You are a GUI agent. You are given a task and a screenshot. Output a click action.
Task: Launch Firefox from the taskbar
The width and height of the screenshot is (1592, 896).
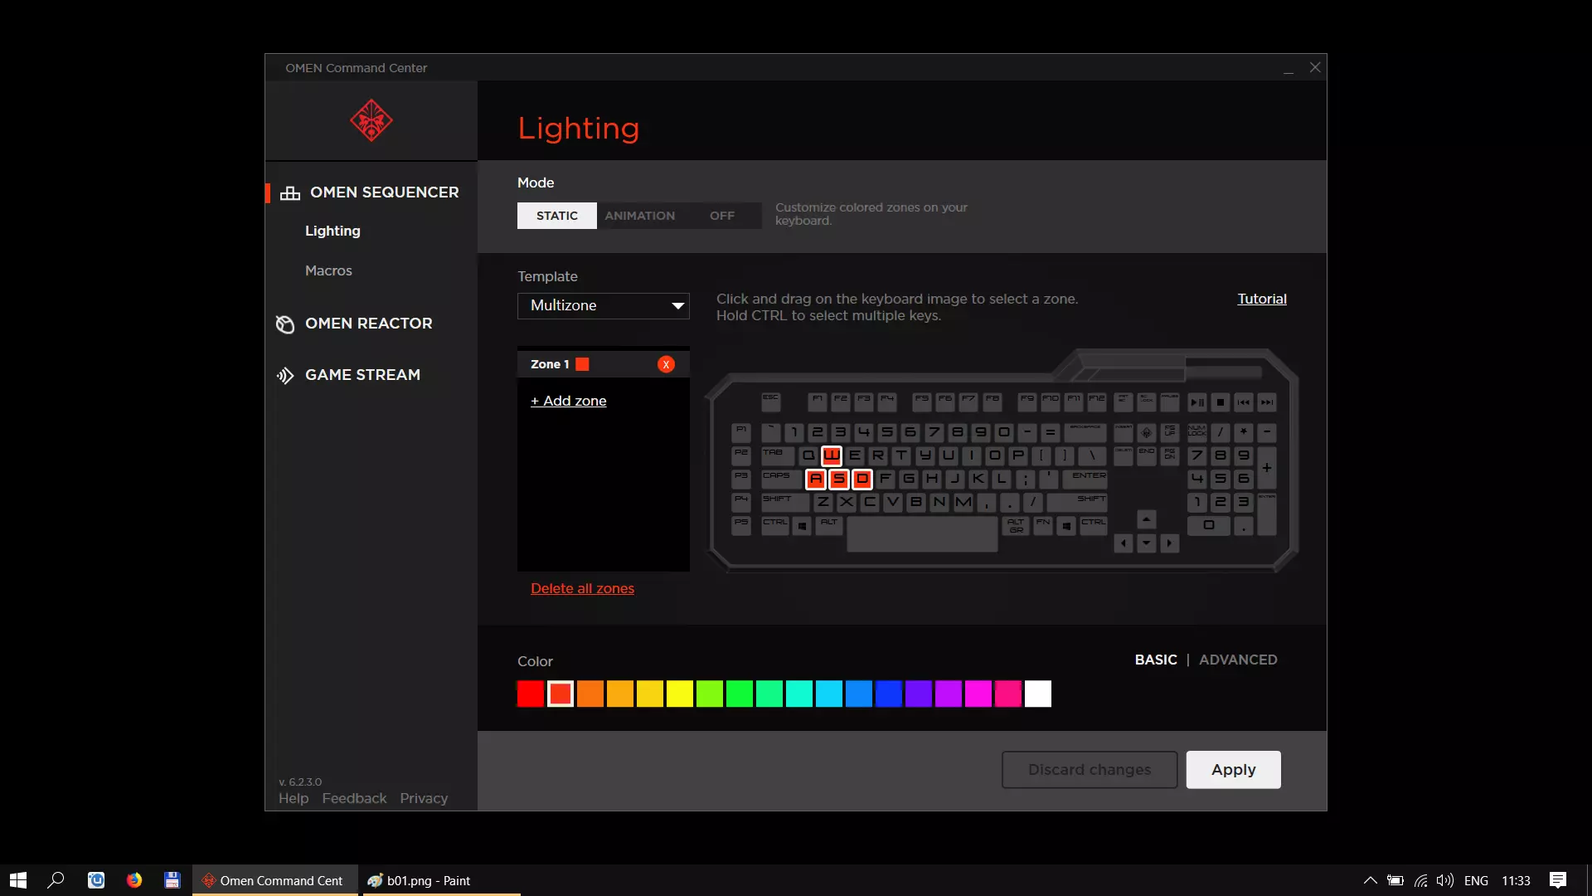tap(134, 880)
